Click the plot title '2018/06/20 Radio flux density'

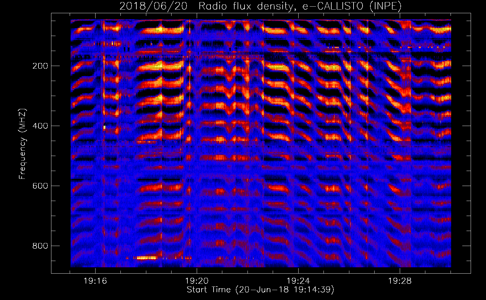coord(260,6)
